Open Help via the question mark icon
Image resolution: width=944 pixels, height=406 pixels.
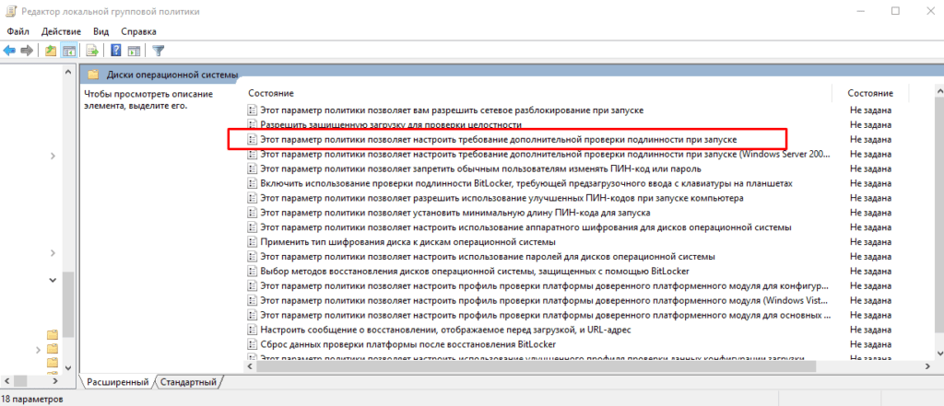coord(116,51)
